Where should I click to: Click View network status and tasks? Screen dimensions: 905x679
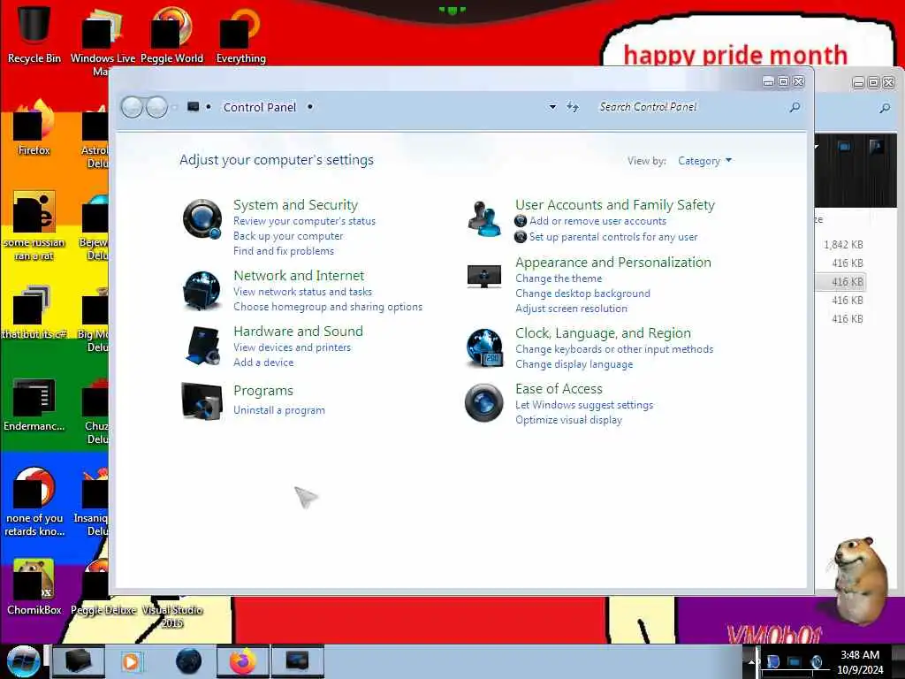303,292
